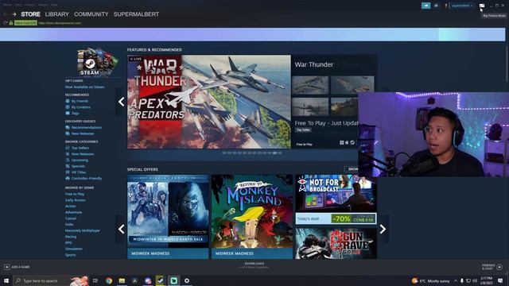This screenshot has height=286, width=509.
Task: Switch to Steam taskbar icon
Action: click(x=161, y=280)
